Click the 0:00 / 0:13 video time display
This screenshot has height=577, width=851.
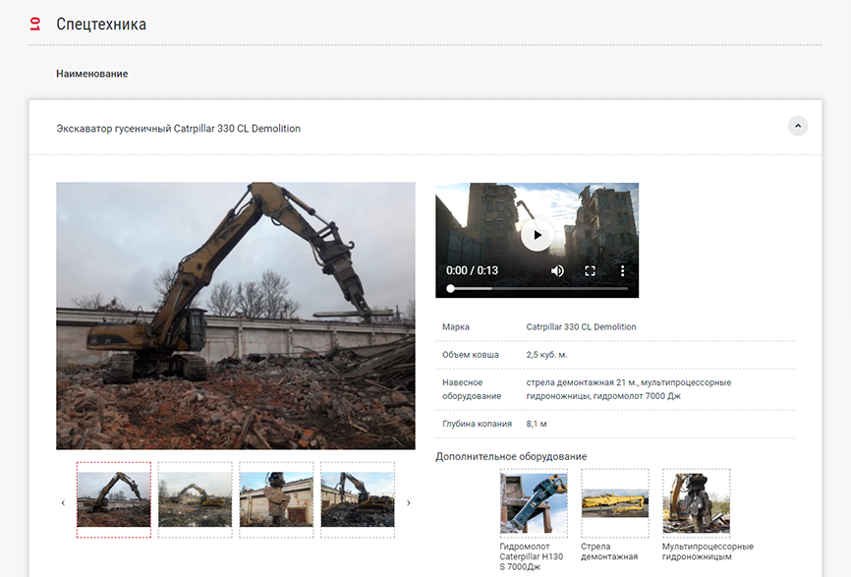(472, 270)
